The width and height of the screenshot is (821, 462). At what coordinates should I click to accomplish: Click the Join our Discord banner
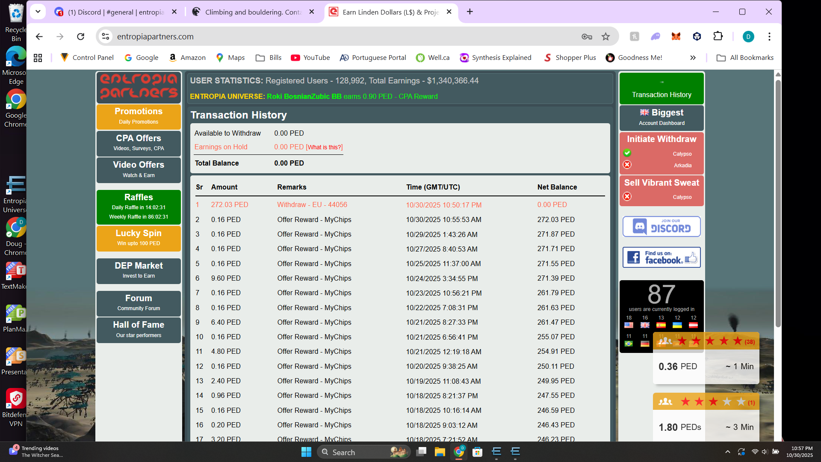662,227
